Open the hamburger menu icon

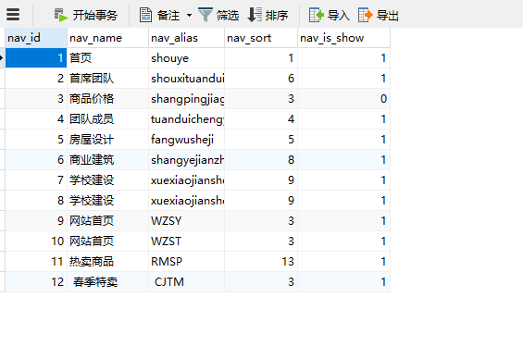click(x=13, y=14)
